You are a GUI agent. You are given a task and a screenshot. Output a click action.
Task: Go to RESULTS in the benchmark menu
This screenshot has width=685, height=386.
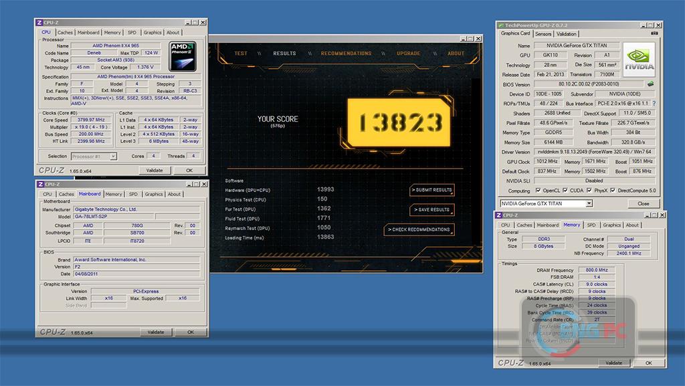284,54
